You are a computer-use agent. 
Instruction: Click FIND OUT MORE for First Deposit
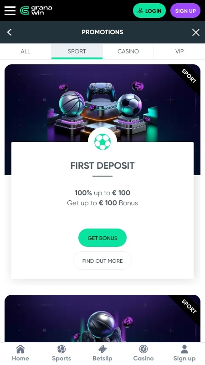click(102, 261)
